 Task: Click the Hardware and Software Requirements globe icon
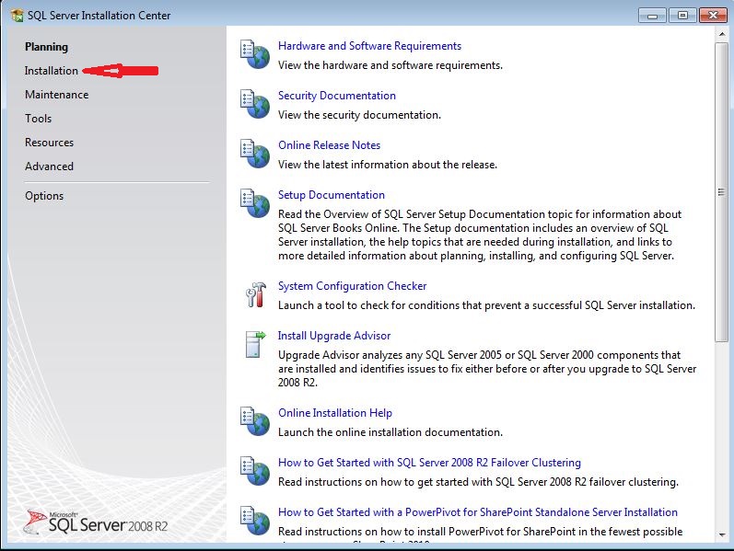click(255, 54)
